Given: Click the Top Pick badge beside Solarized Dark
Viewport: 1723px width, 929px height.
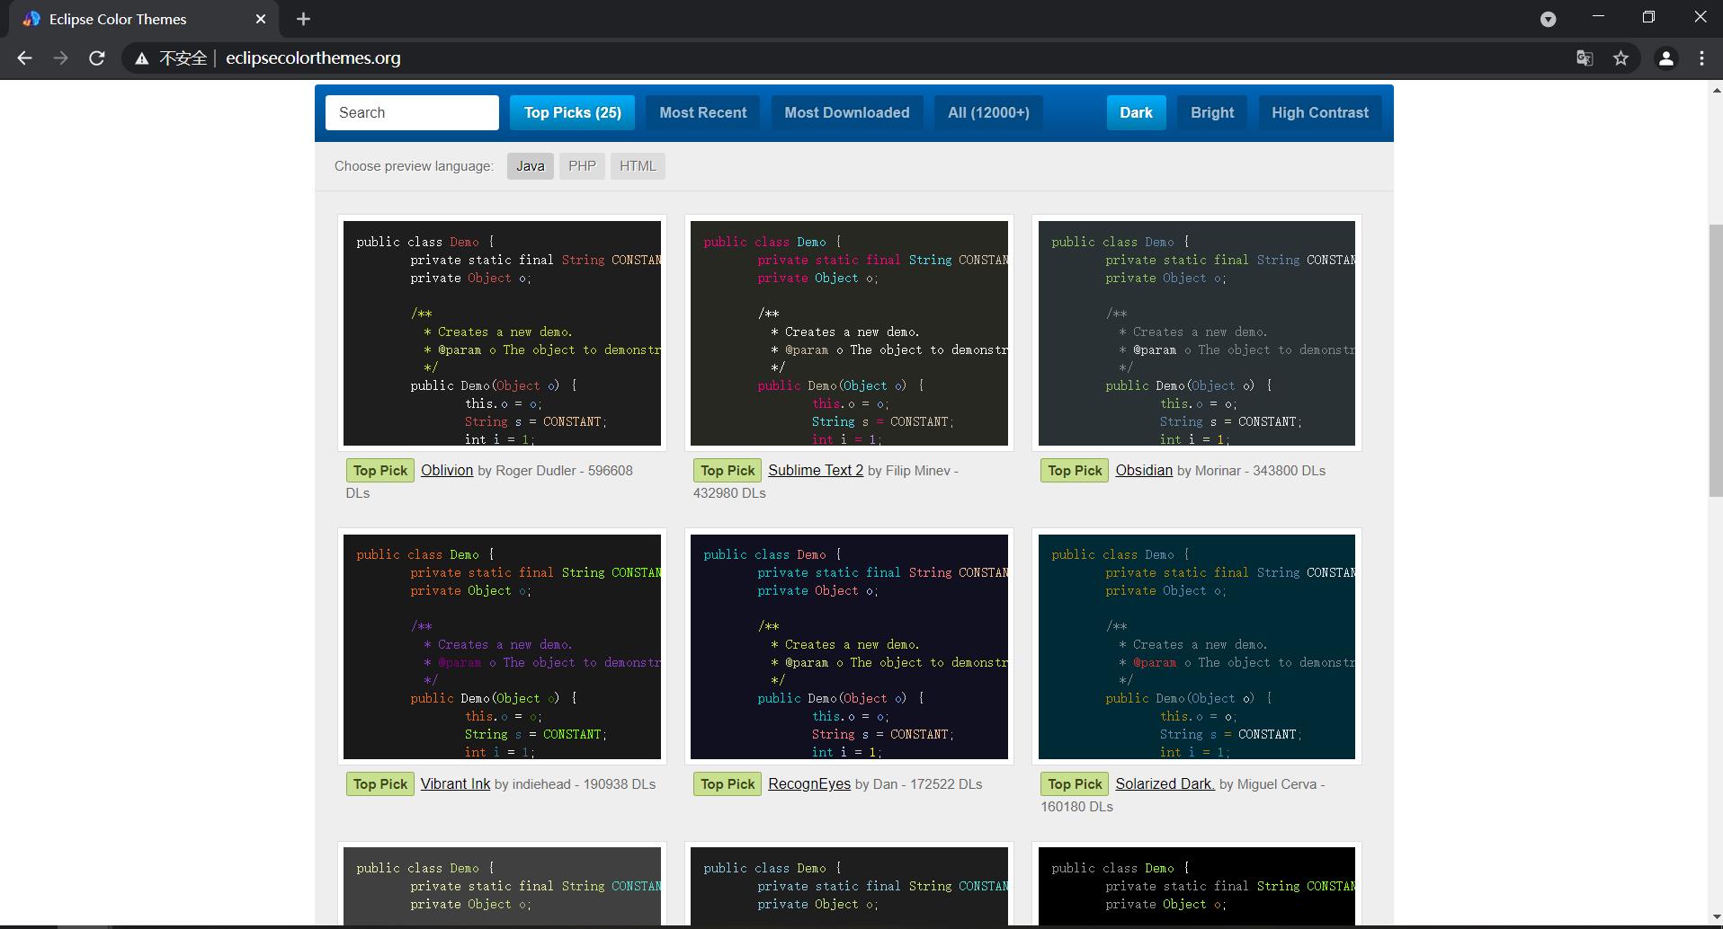Looking at the screenshot, I should pos(1075,784).
